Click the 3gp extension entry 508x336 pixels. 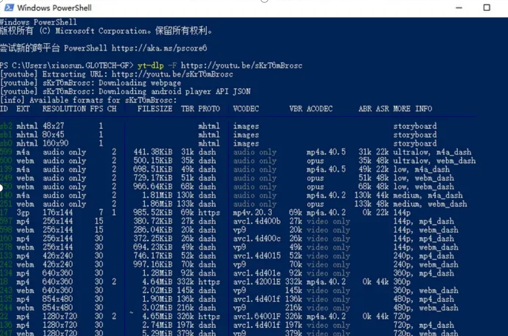(x=23, y=213)
